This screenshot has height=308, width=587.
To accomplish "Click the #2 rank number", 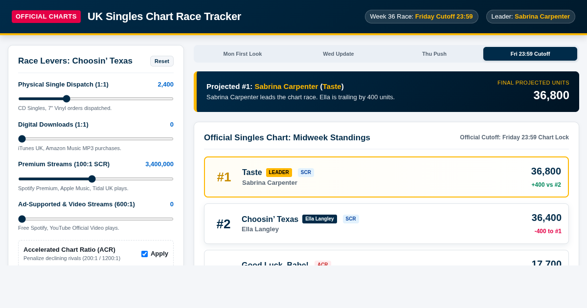I will [x=224, y=224].
